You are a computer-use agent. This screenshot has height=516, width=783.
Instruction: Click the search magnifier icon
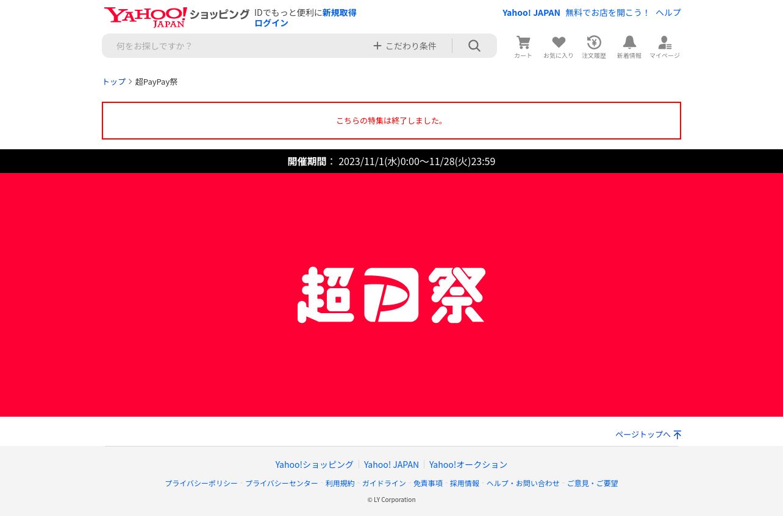point(474,46)
